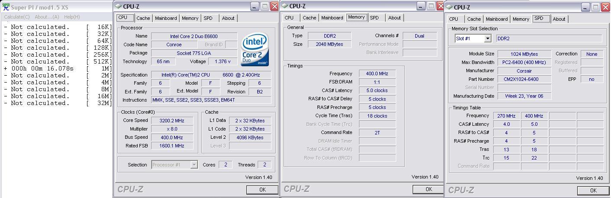The width and height of the screenshot is (611, 198).
Task: Click the Part Number field CM2X1024-6400
Action: [524, 79]
